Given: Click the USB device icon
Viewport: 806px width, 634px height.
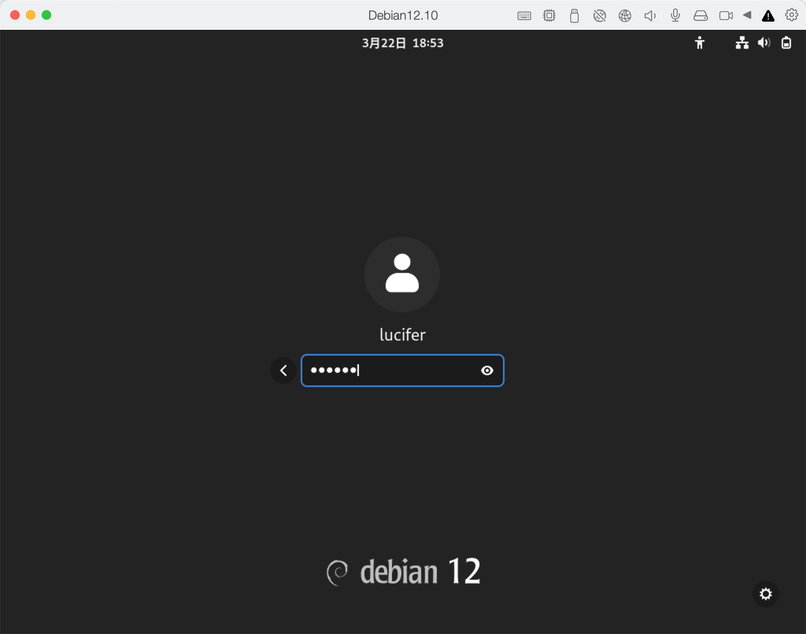Looking at the screenshot, I should click(x=574, y=16).
